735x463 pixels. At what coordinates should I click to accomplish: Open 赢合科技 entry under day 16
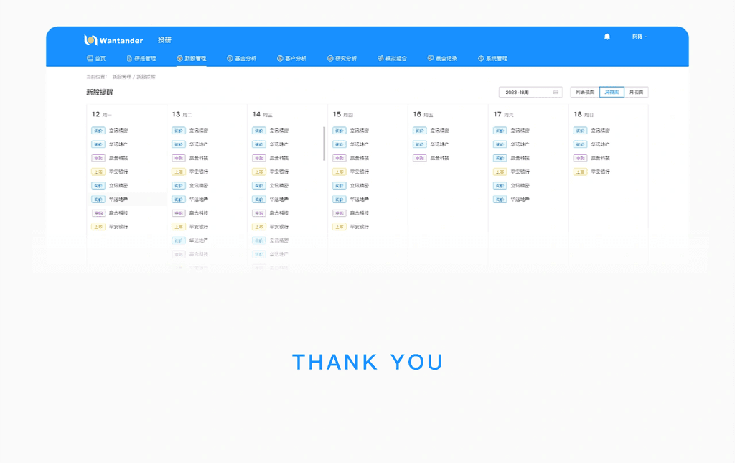coord(440,158)
